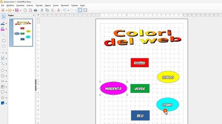Open a file with the folder icon
The image size is (222, 124).
10,10
